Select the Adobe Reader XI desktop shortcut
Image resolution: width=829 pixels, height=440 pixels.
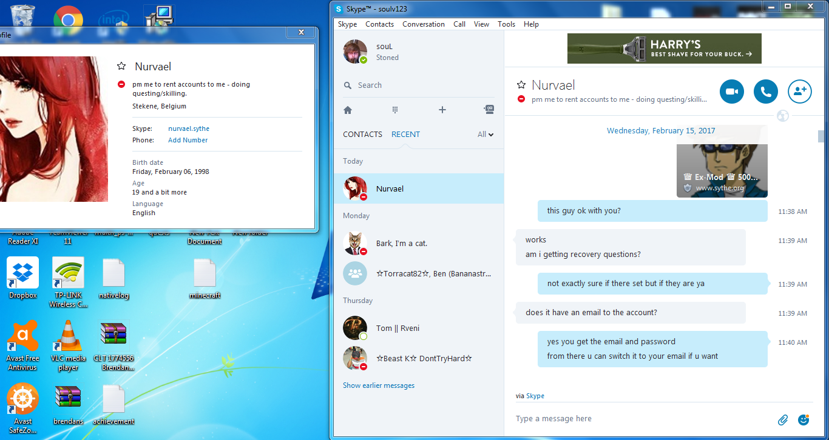(x=23, y=238)
